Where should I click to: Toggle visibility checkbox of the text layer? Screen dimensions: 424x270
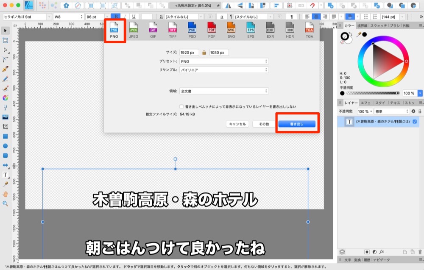pyautogui.click(x=415, y=122)
